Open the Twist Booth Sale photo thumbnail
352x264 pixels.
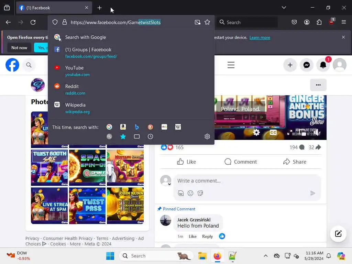coord(49,167)
